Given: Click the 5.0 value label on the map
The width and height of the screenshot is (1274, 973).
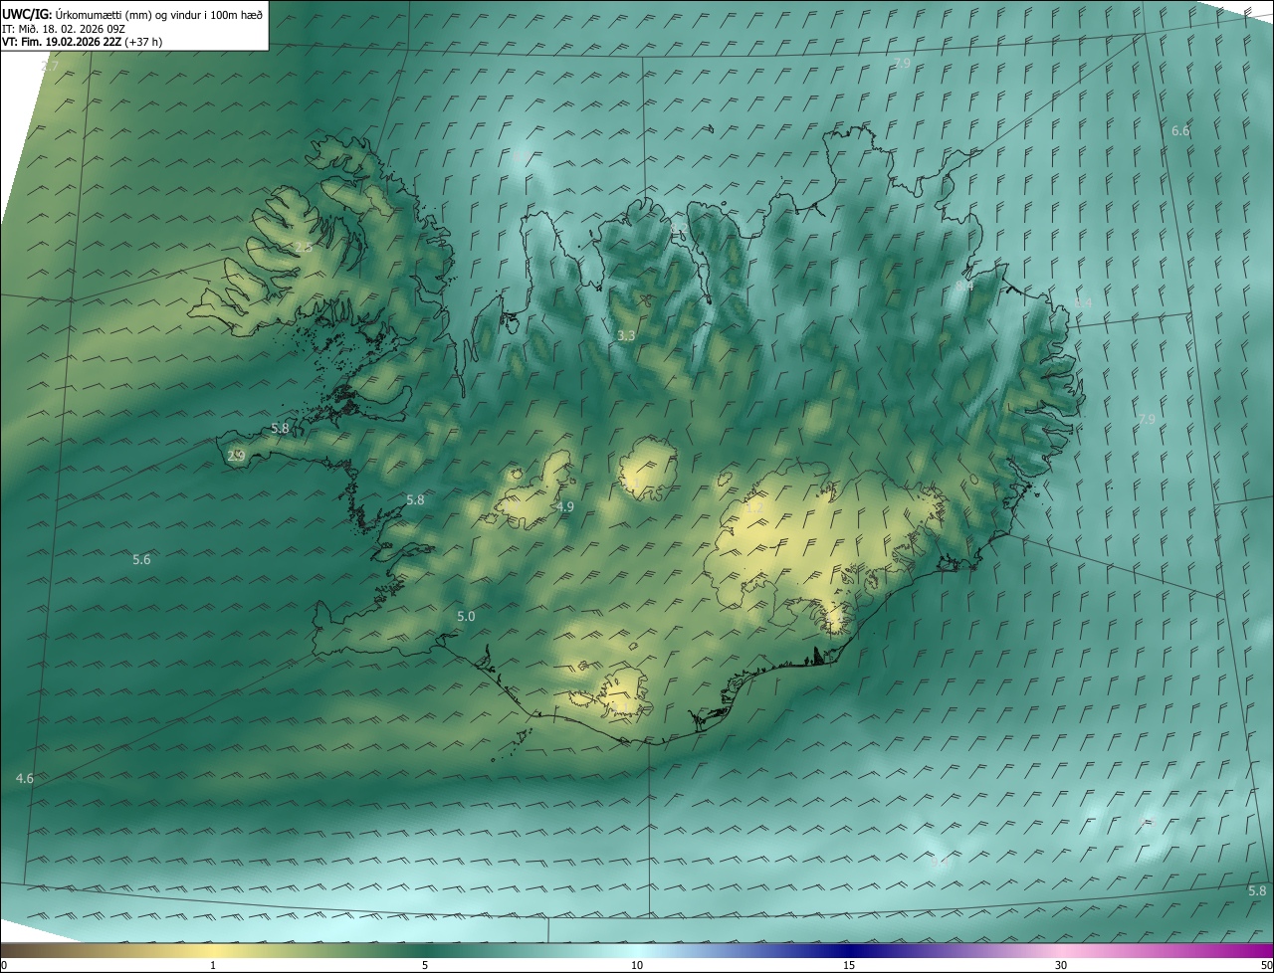Looking at the screenshot, I should [466, 616].
